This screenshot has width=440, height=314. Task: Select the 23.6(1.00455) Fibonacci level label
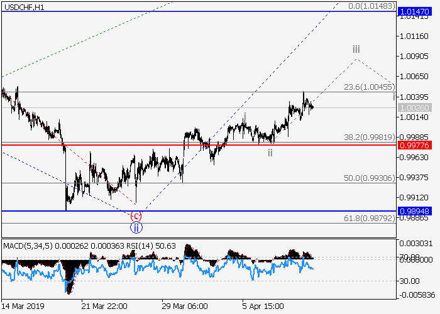[369, 87]
